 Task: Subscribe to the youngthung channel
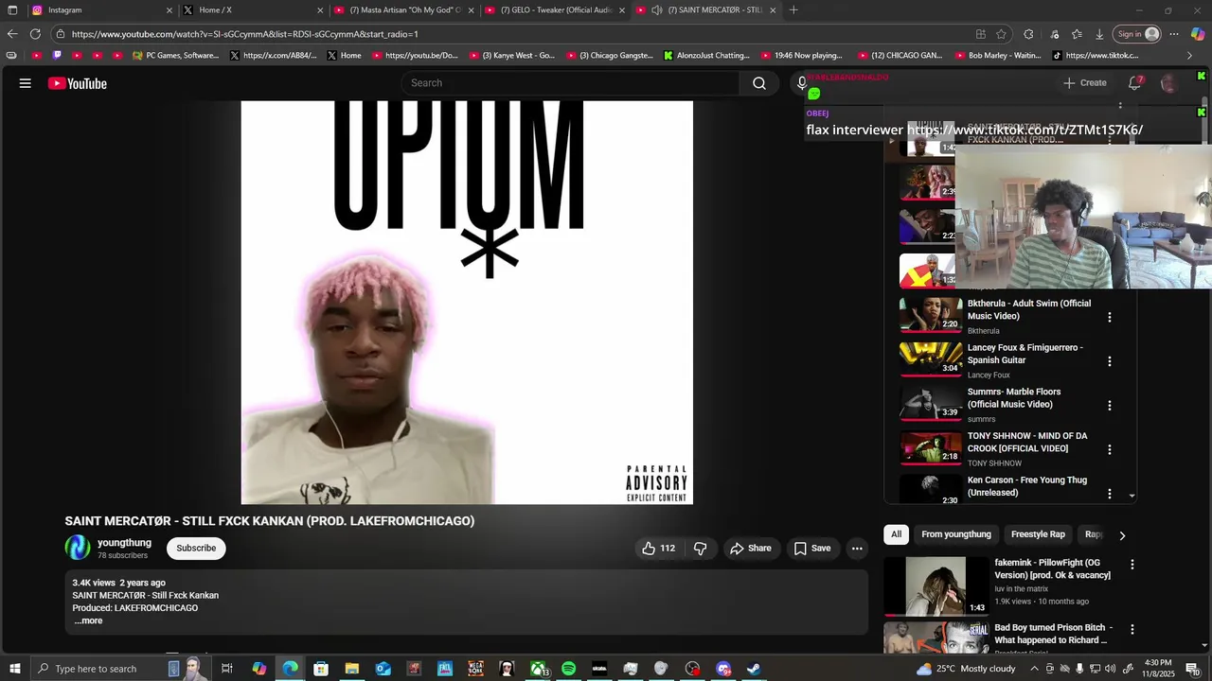coord(196,548)
